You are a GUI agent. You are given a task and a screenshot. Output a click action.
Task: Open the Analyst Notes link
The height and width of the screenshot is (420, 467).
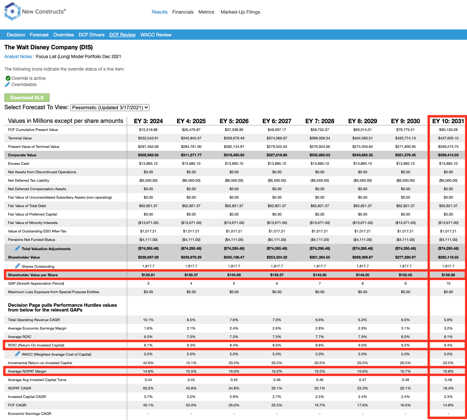18,57
